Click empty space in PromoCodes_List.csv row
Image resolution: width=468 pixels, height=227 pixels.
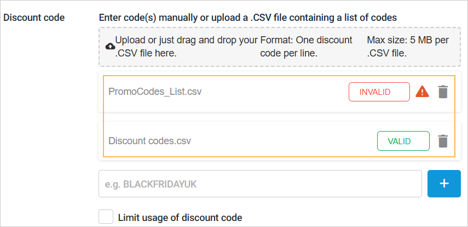coord(274,92)
